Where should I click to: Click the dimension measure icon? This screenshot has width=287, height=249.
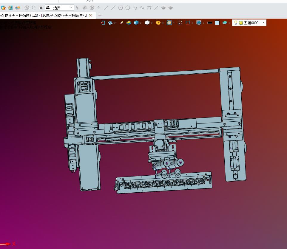pyautogui.click(x=188, y=22)
